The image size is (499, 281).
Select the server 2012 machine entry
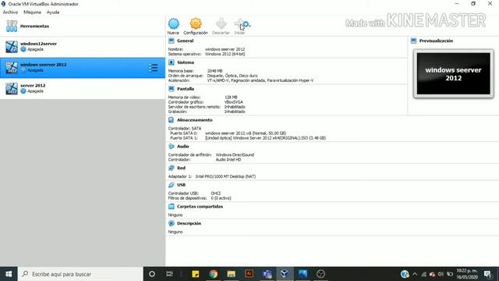(83, 88)
